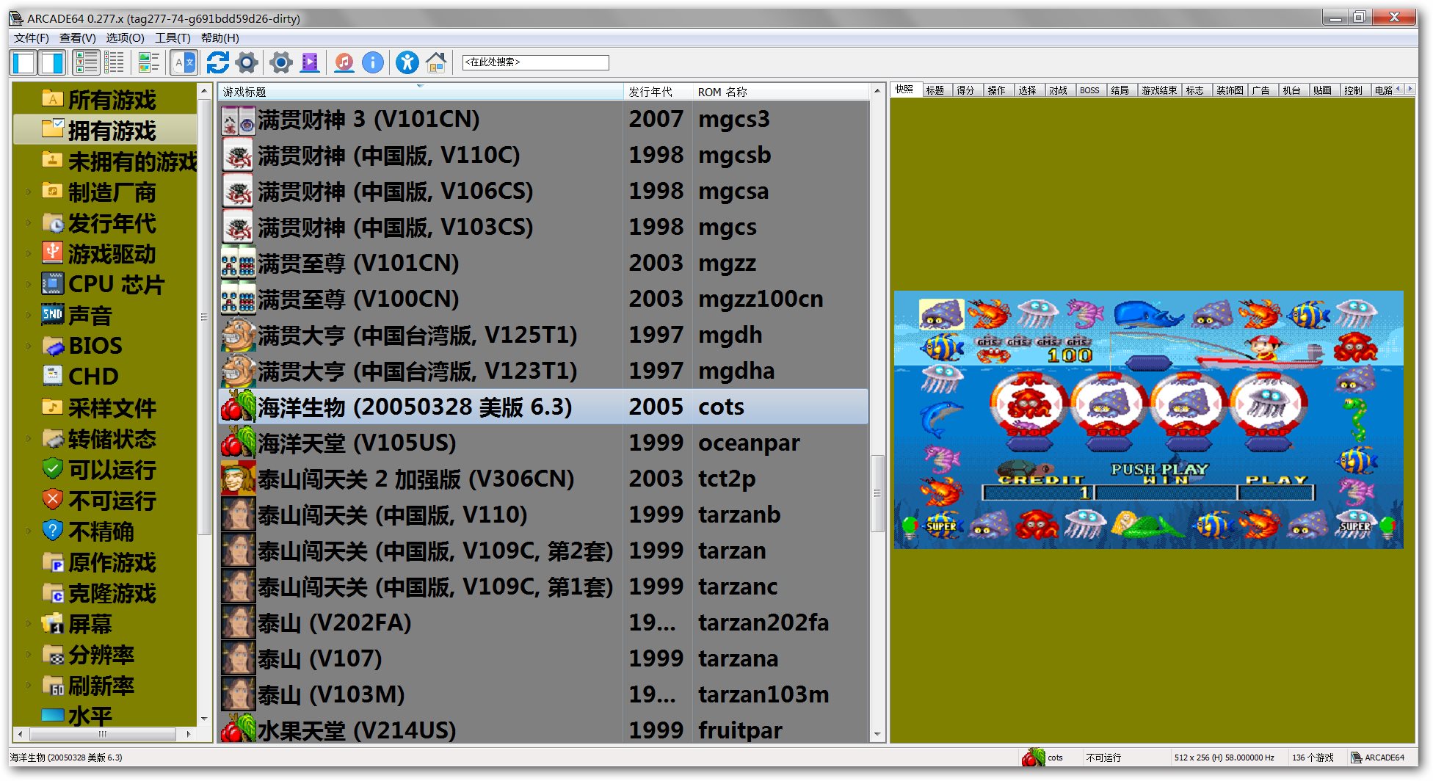
Task: Open the 选项(O) menu
Action: point(126,38)
